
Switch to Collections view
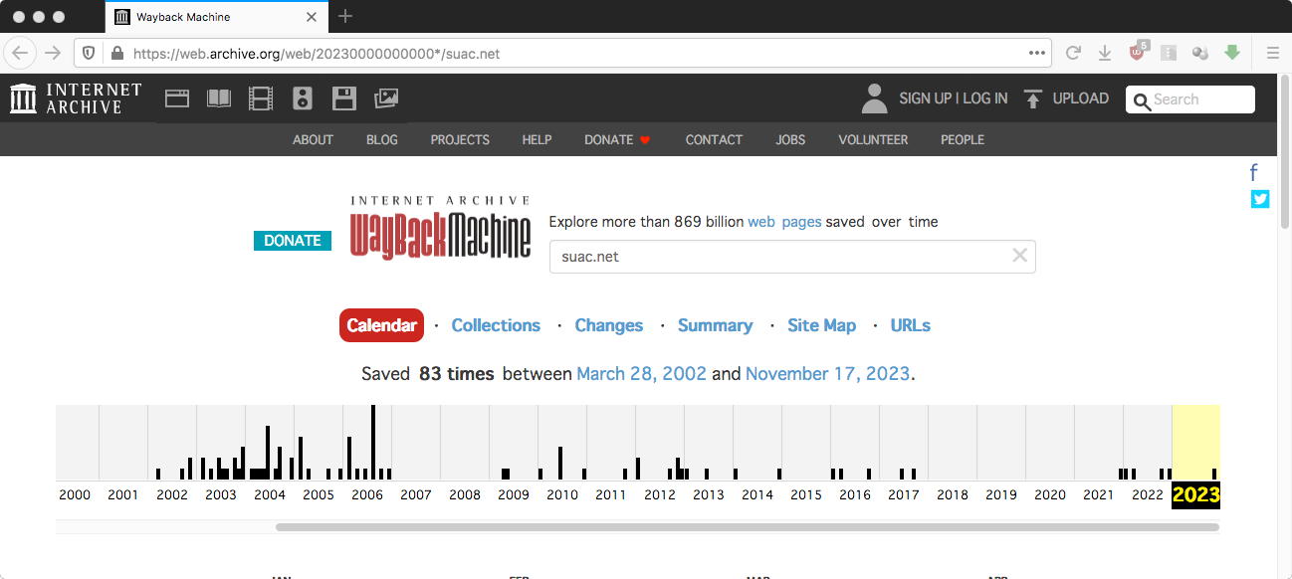(x=496, y=325)
